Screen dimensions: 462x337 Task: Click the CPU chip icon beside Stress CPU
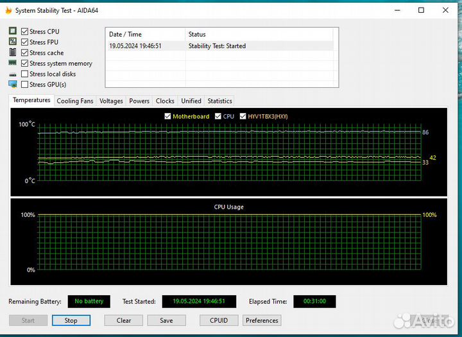point(13,31)
